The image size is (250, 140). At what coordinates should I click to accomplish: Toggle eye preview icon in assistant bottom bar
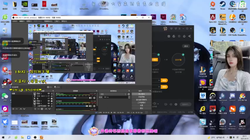[x=171, y=104]
